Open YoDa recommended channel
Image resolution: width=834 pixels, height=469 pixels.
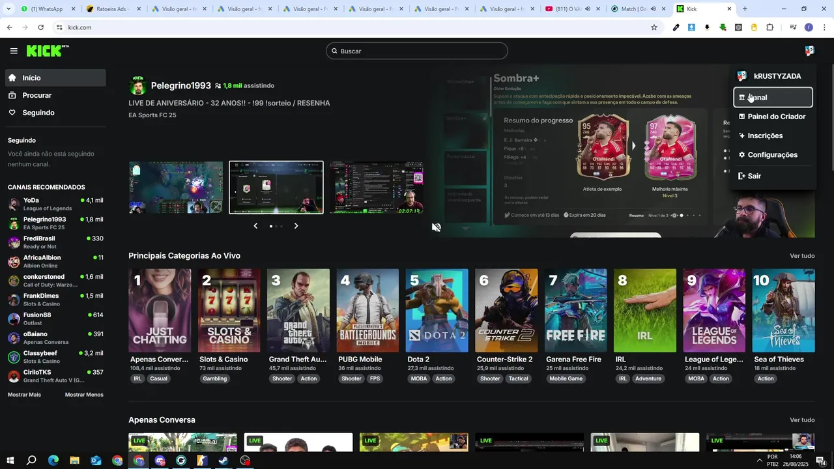click(55, 204)
